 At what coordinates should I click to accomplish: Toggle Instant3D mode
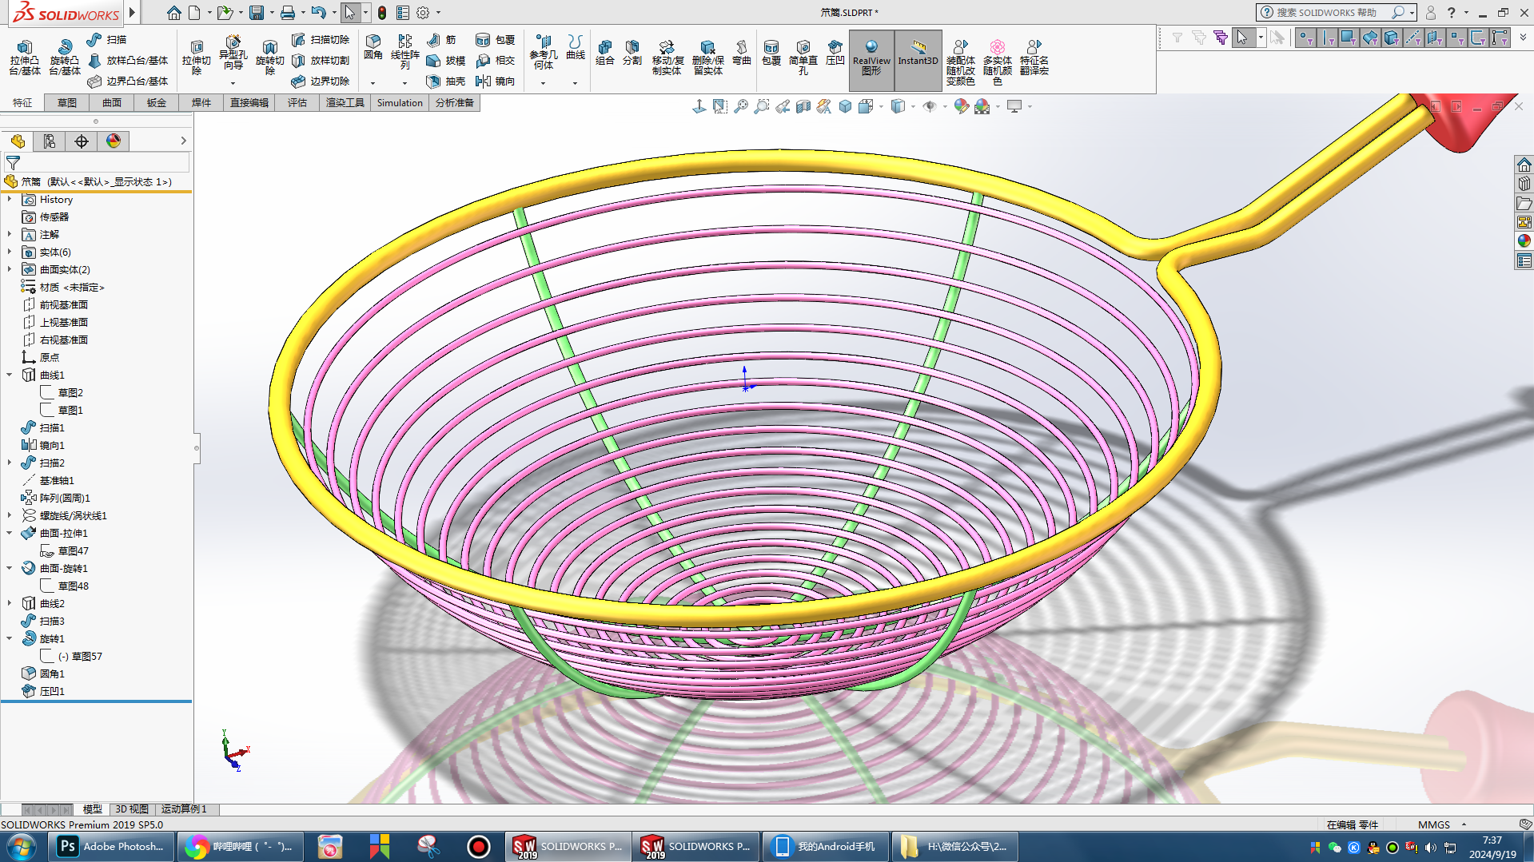pyautogui.click(x=918, y=61)
